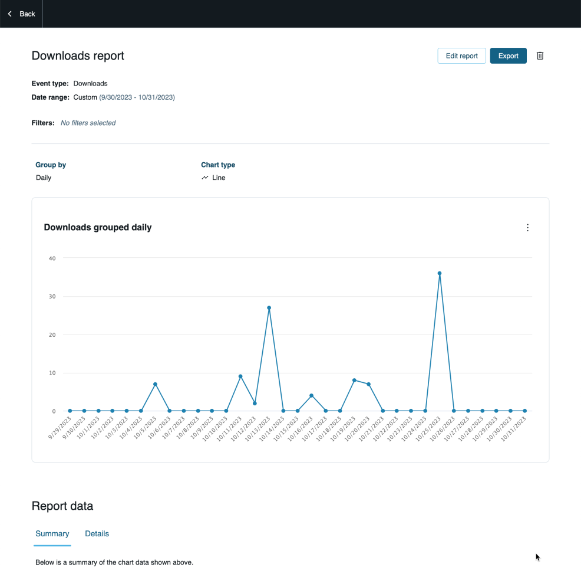Delete report via trash icon
Viewport: 581px width, 577px height.
[x=540, y=55]
